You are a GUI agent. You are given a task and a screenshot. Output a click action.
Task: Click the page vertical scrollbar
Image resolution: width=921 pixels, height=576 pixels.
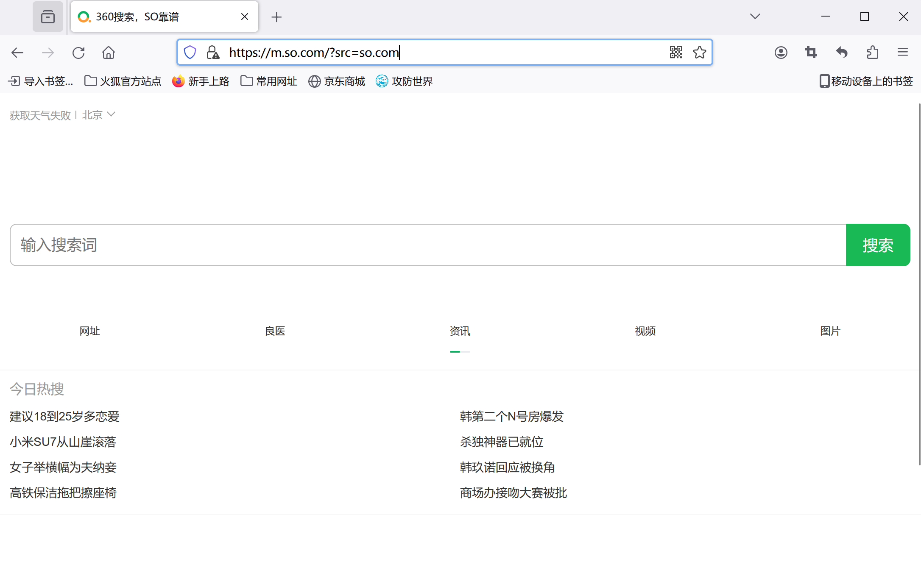click(x=919, y=284)
